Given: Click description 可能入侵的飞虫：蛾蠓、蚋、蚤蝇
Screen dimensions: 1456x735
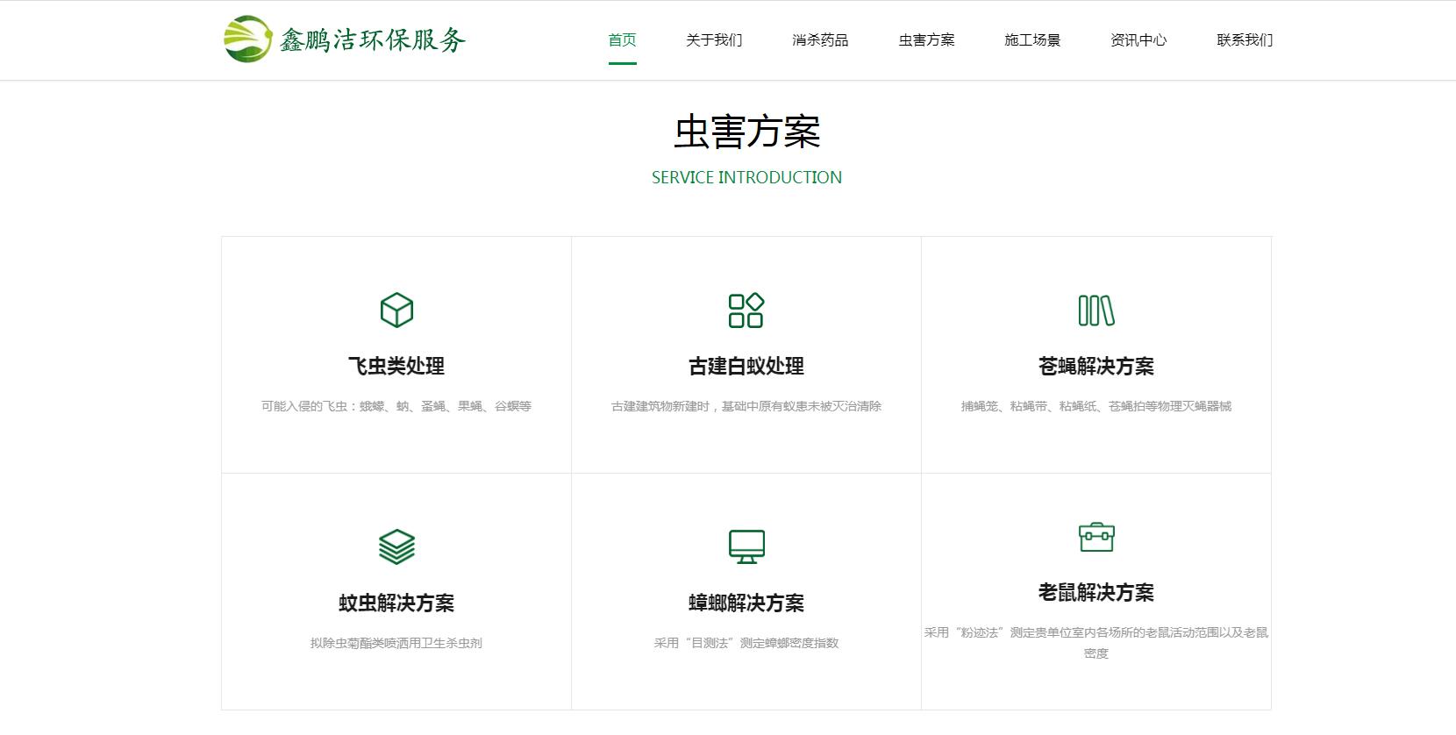Looking at the screenshot, I should click(396, 406).
